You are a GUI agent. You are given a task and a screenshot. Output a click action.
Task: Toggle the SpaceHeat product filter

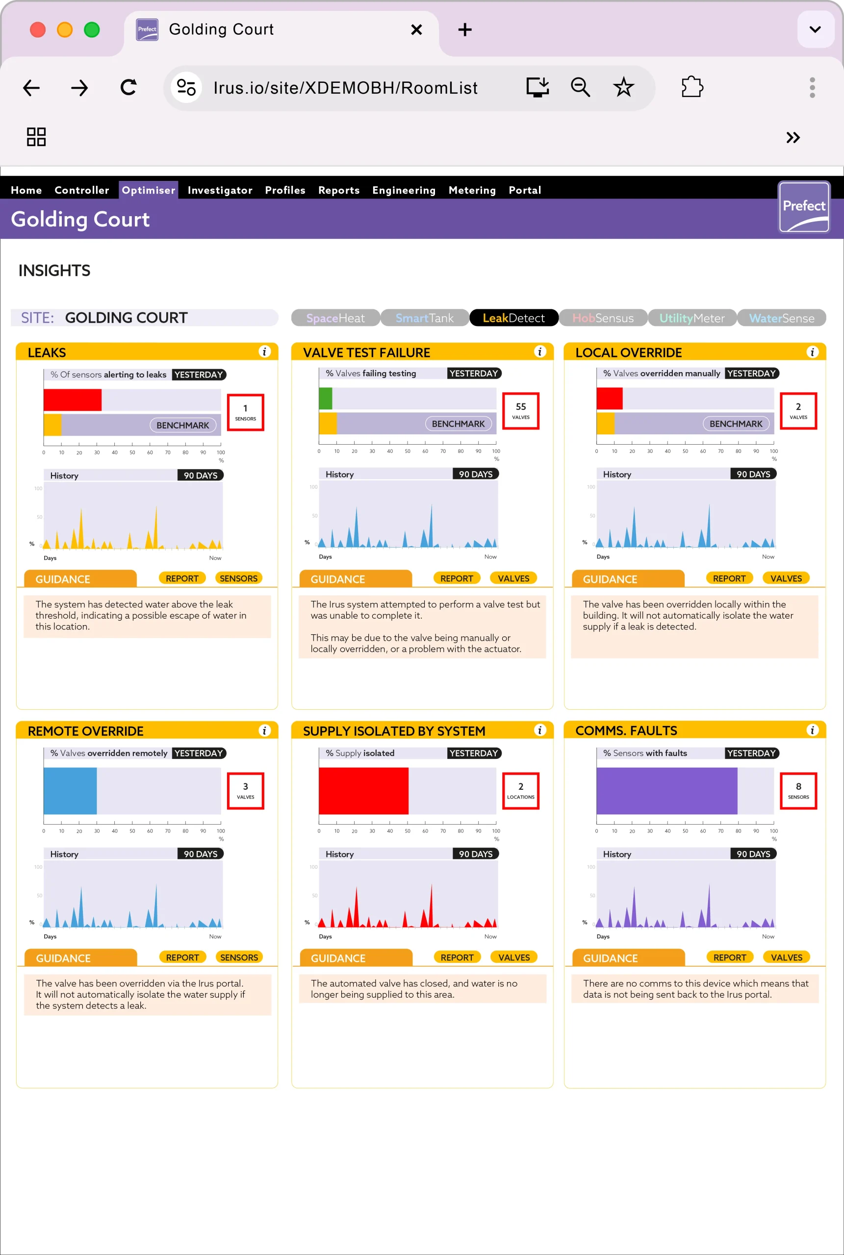click(x=335, y=318)
